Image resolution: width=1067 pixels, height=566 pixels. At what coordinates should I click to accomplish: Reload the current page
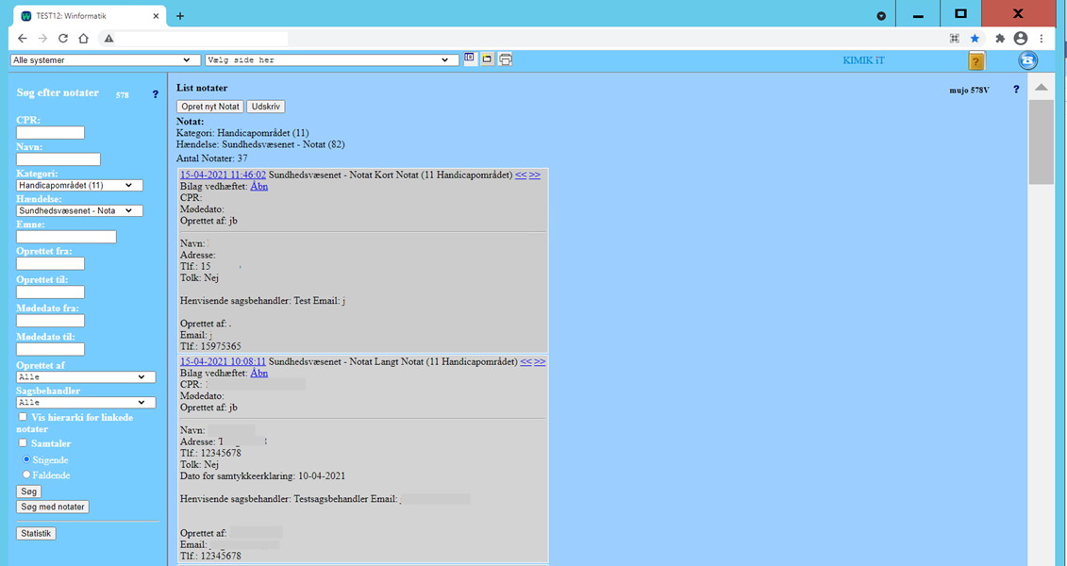coord(62,39)
